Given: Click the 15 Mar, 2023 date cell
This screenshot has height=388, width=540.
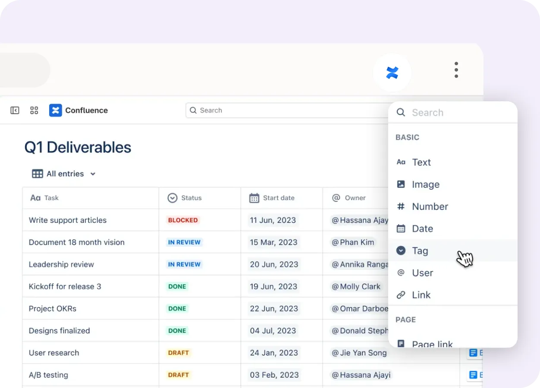Looking at the screenshot, I should [x=282, y=242].
